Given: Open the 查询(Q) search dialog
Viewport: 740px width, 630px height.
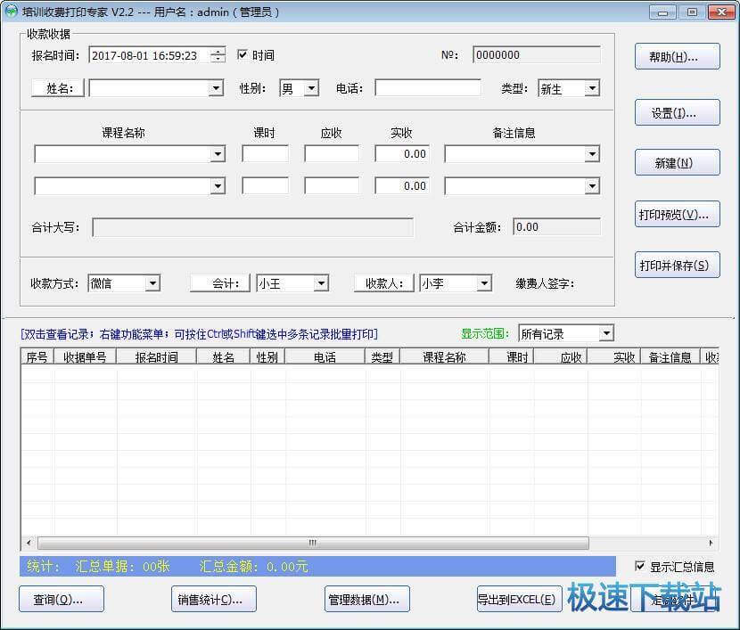Looking at the screenshot, I should (60, 599).
